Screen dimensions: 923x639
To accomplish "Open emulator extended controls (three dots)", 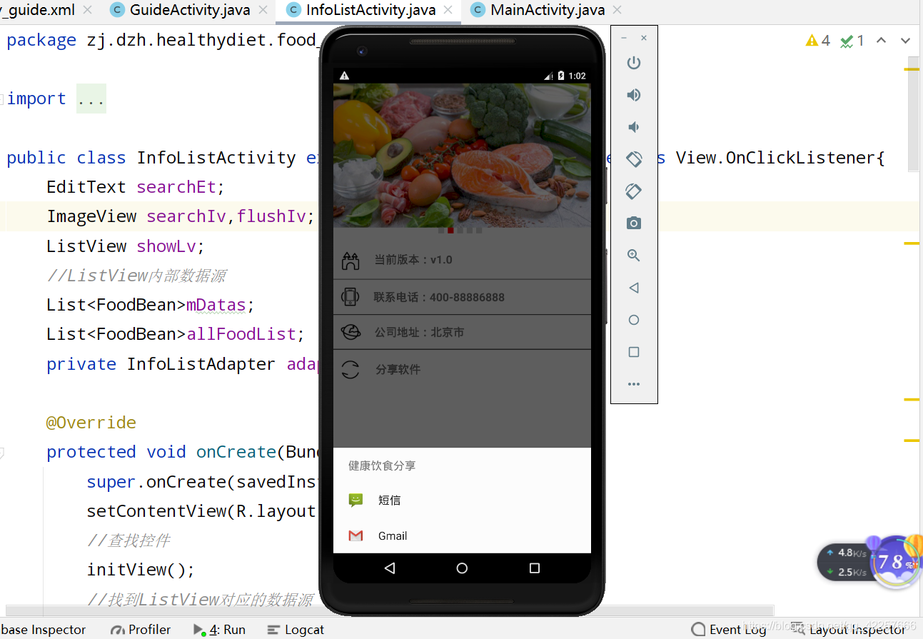I will (x=634, y=384).
